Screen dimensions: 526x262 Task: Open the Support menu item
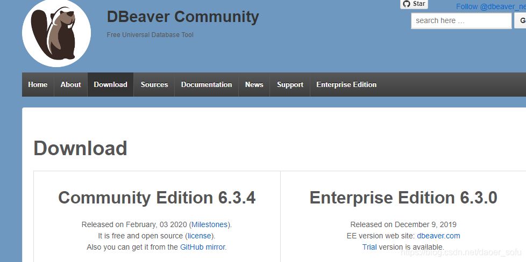[290, 84]
